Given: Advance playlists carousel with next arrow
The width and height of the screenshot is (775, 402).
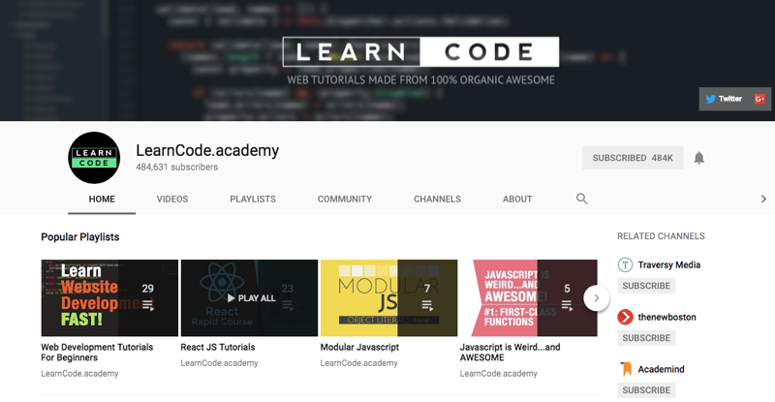Looking at the screenshot, I should tap(597, 298).
